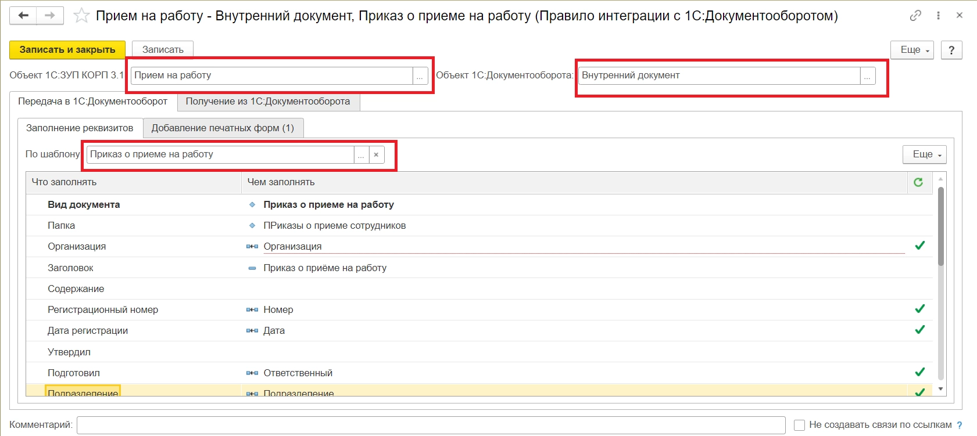Toggle green checkmark in the Дата регистрации row

coord(919,330)
